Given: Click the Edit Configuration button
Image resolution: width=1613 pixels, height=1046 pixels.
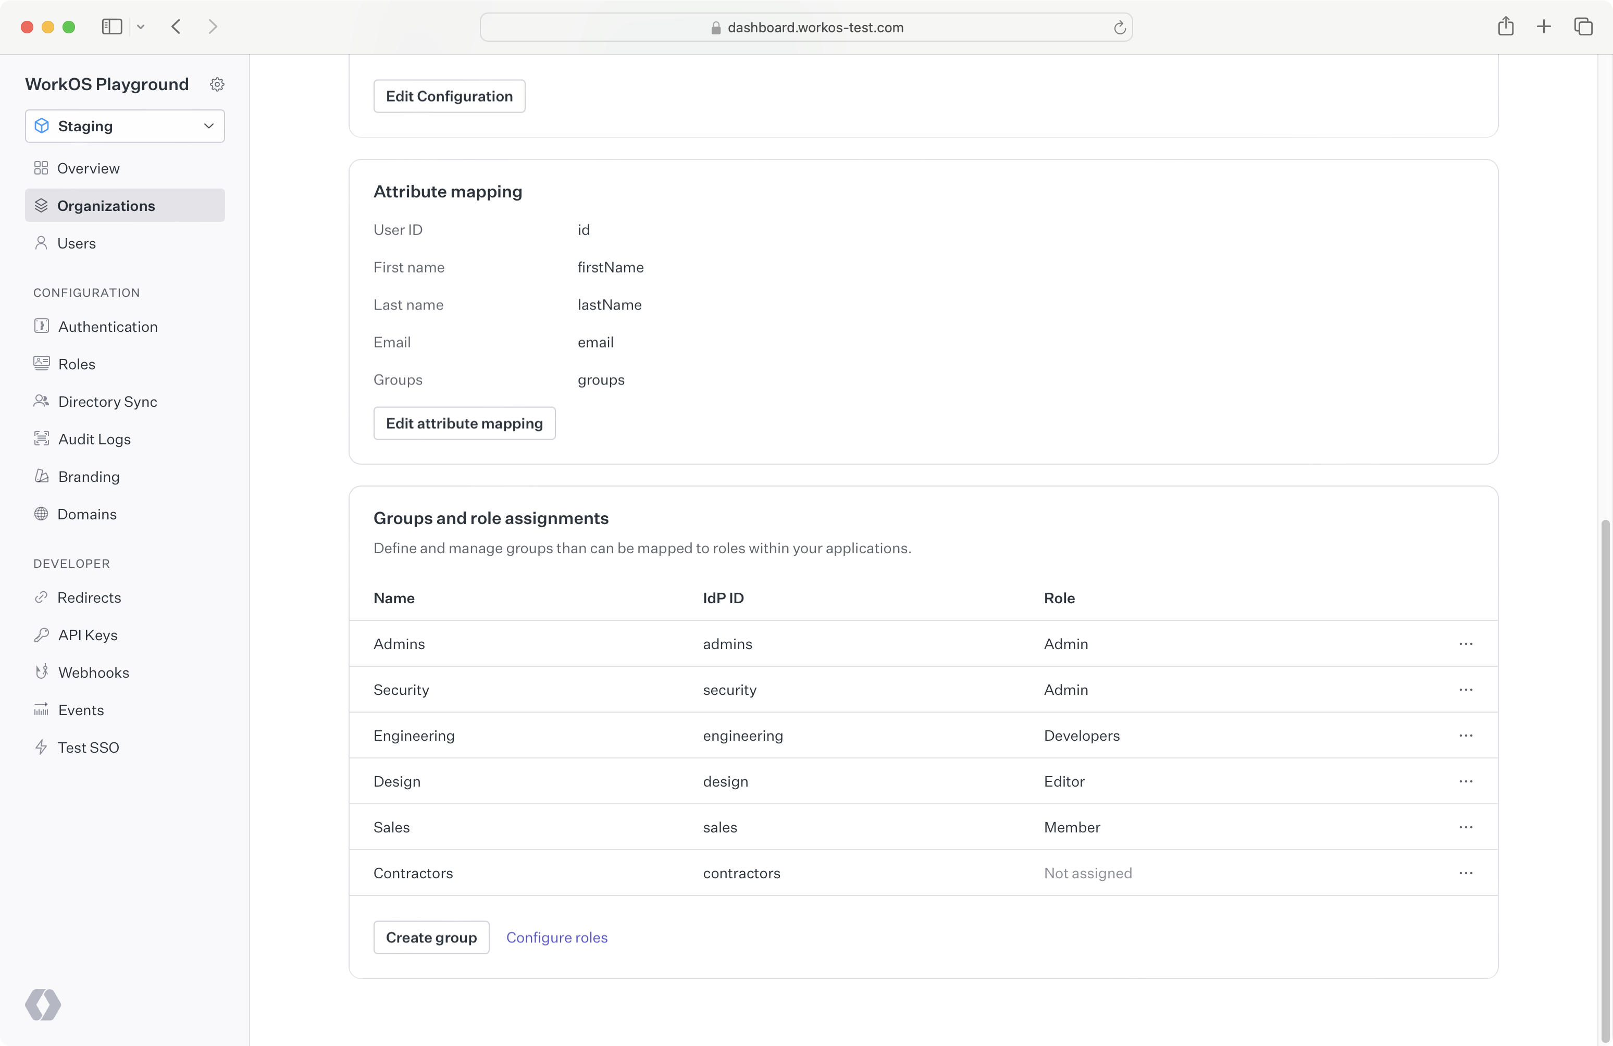Looking at the screenshot, I should 449,95.
